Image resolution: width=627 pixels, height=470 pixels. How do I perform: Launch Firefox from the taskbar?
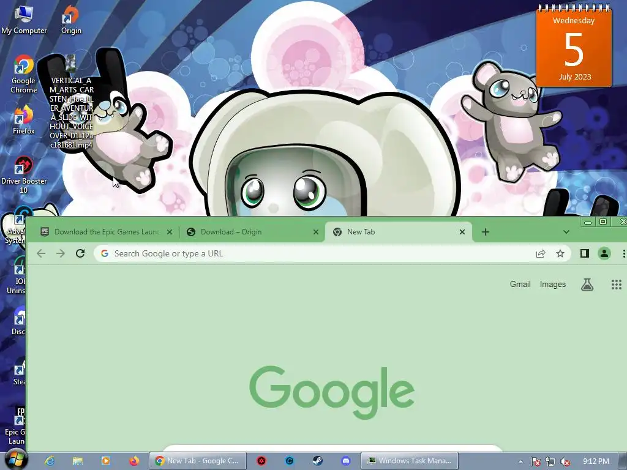(134, 461)
